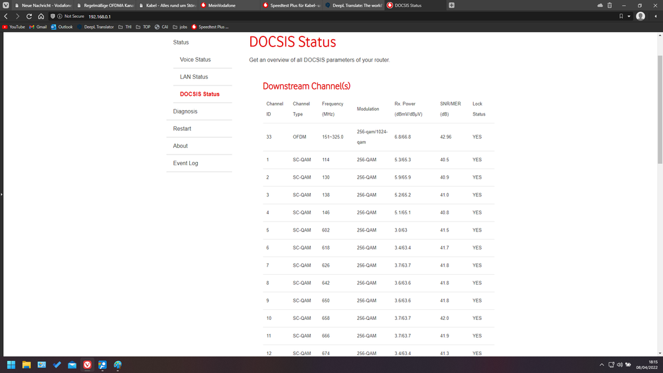Switch to Neue Nachricht Vodafone tab
663x373 pixels.
(42, 5)
